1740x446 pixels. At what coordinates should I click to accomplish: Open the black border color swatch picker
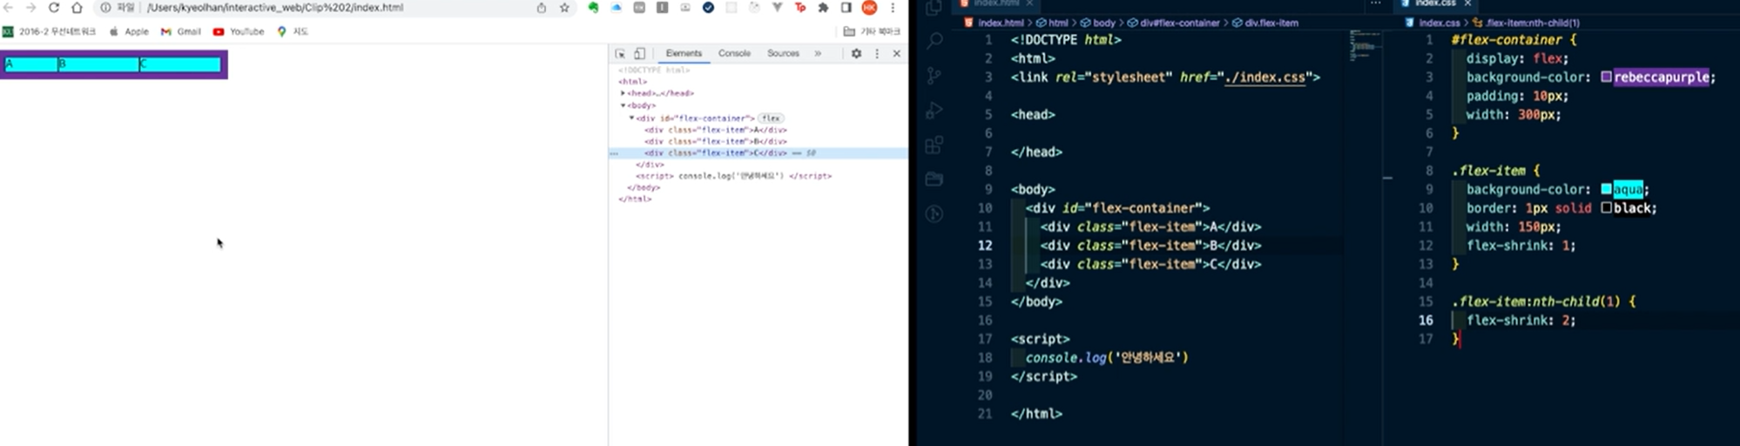coord(1607,208)
